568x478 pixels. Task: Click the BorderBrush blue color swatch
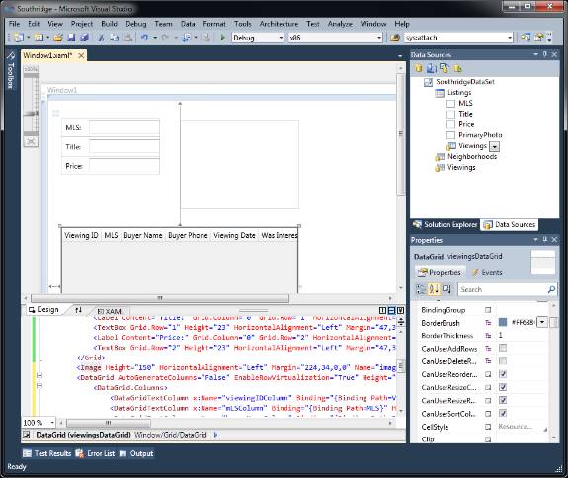[503, 322]
